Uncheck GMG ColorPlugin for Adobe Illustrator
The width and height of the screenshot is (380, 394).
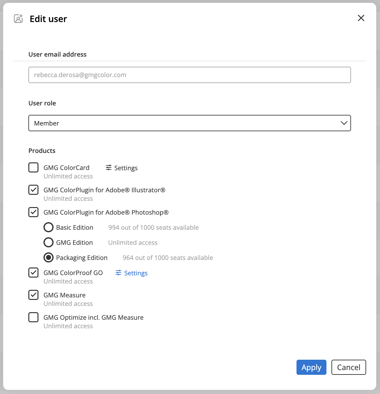33,190
